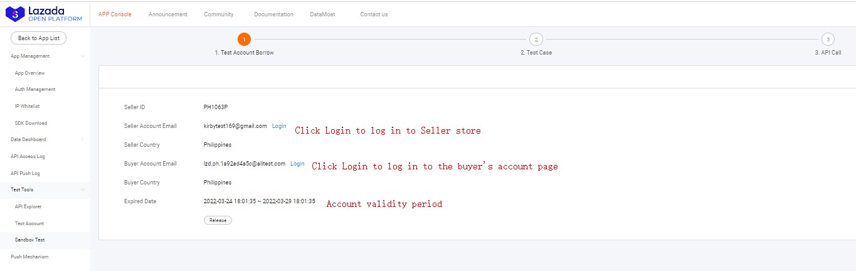The height and width of the screenshot is (271, 856).
Task: Click the Lazada Open Platform logo
Action: (44, 14)
